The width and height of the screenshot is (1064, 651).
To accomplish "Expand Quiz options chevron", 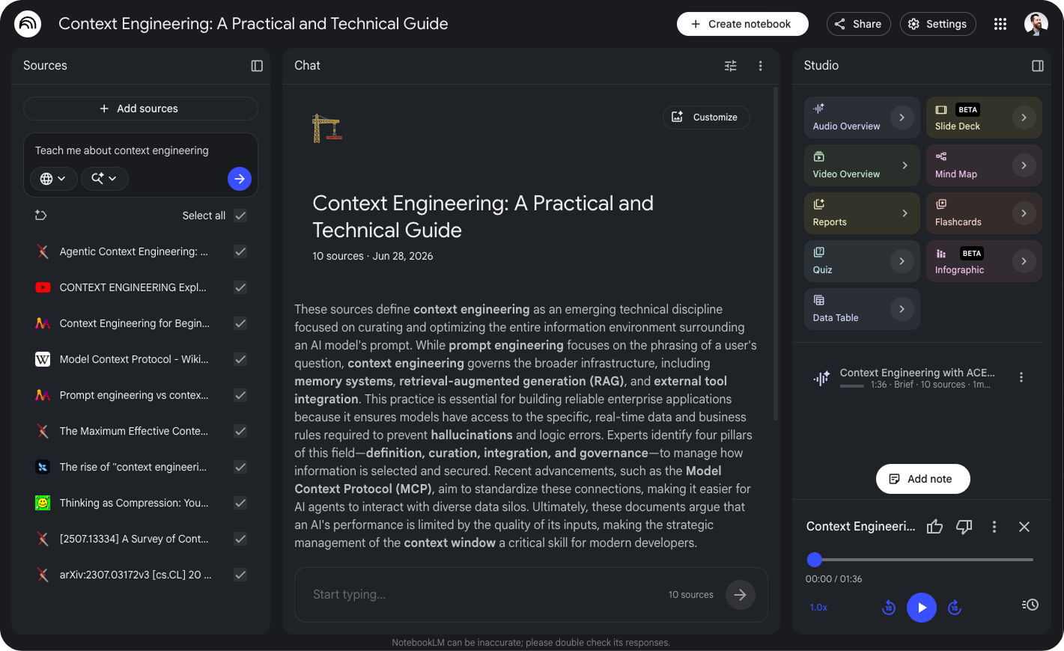I will coord(902,261).
